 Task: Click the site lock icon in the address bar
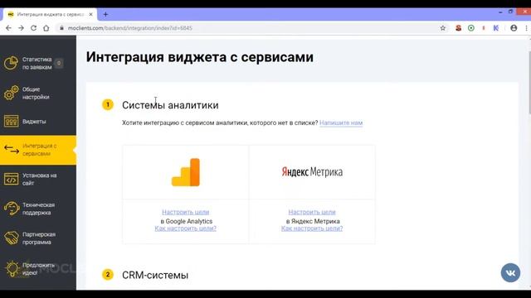(61, 28)
